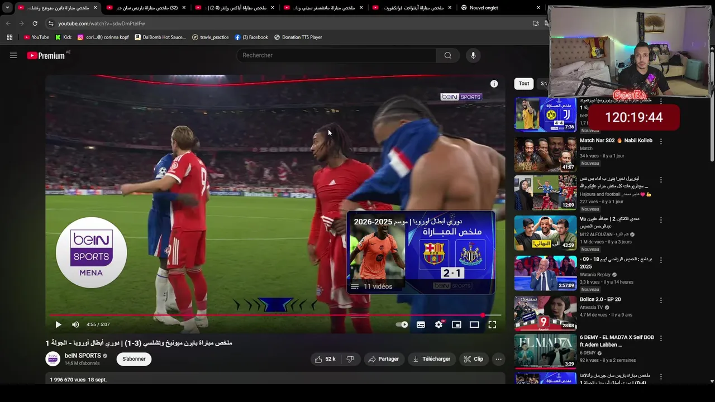Create a Clip with scissors button
The width and height of the screenshot is (715, 402).
point(473,359)
